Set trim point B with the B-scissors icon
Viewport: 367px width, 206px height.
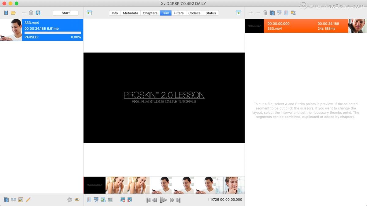[130, 200]
